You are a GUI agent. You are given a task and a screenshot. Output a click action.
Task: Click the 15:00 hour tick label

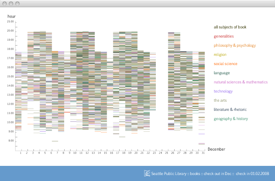tap(11, 77)
